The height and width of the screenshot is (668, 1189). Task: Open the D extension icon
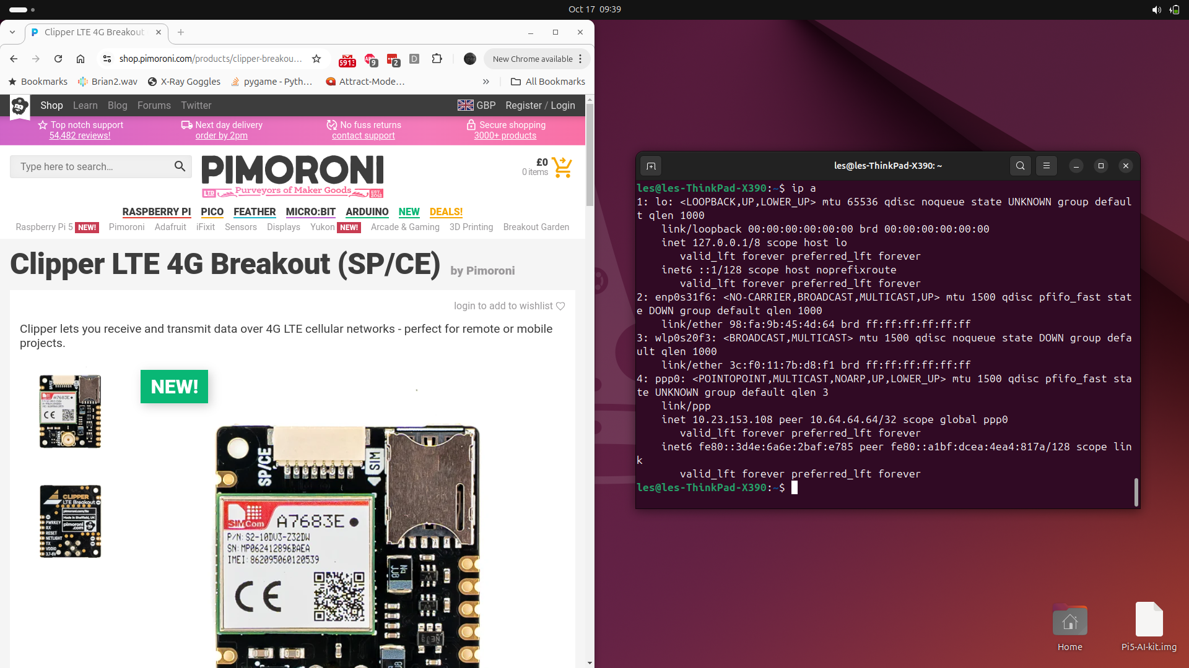coord(415,59)
